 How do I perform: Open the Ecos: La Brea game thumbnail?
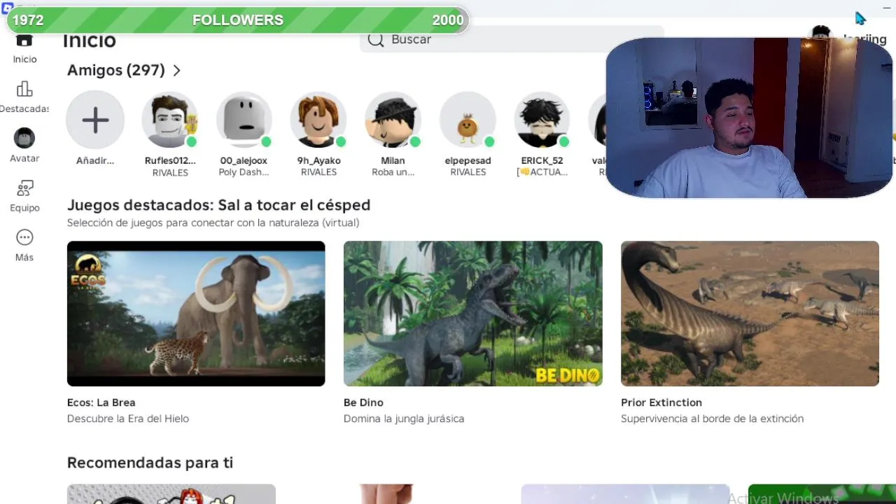tap(196, 314)
